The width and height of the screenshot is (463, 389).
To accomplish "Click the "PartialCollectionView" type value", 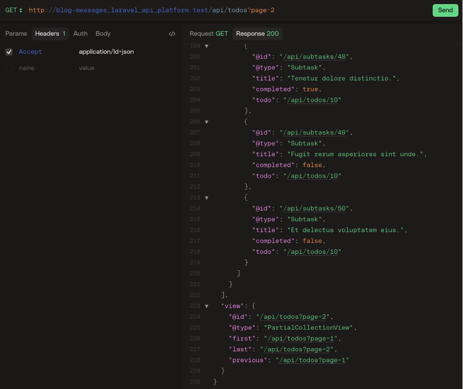I will (x=308, y=328).
